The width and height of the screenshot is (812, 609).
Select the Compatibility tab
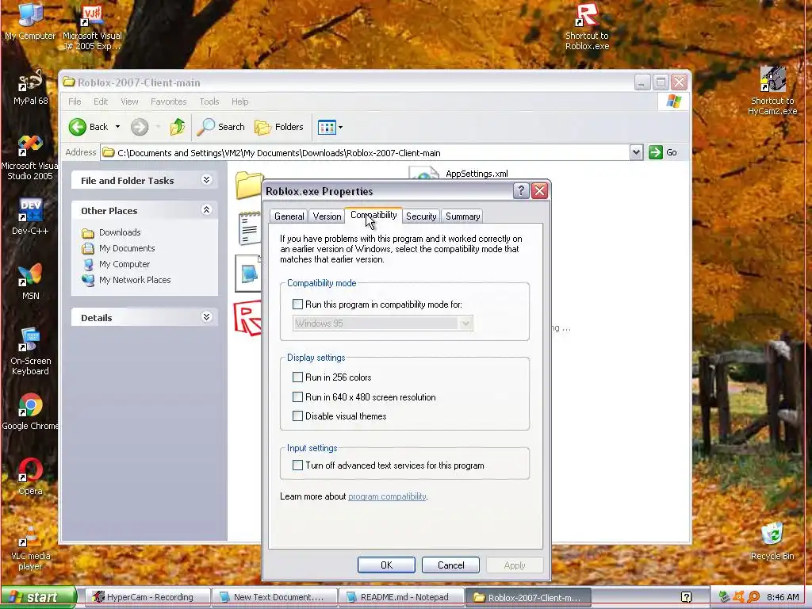point(373,215)
